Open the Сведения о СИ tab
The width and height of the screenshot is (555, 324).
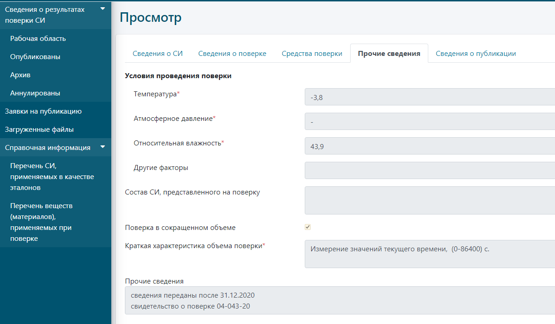[x=158, y=54]
